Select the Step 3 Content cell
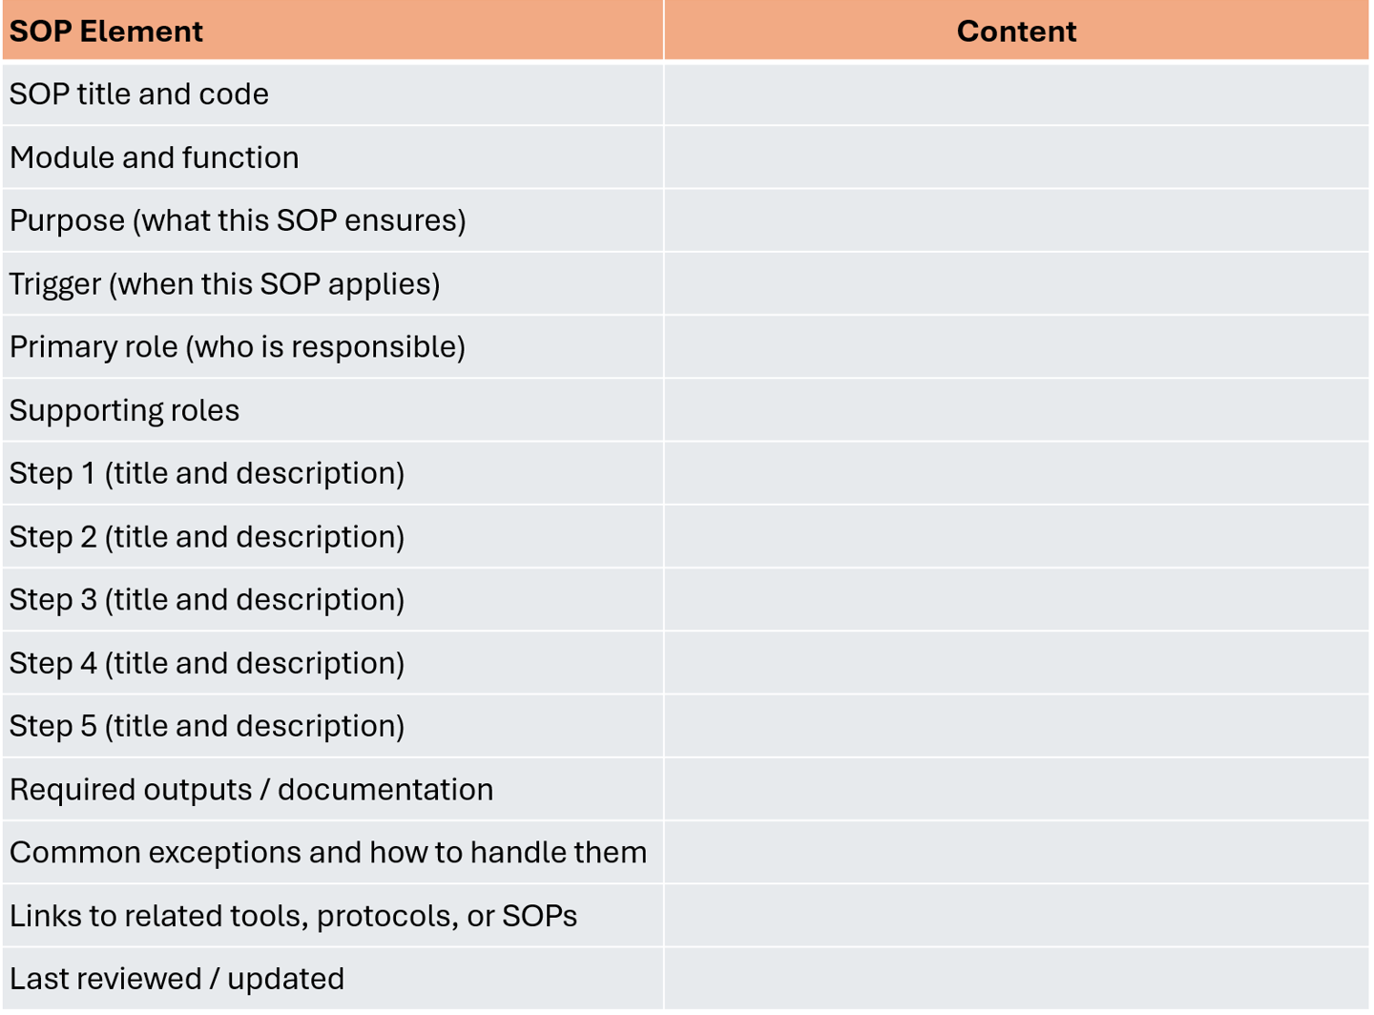Screen dimensions: 1374x1015 click(x=1016, y=600)
